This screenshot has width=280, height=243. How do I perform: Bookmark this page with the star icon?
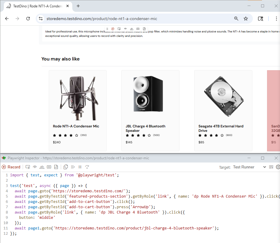[246, 19]
